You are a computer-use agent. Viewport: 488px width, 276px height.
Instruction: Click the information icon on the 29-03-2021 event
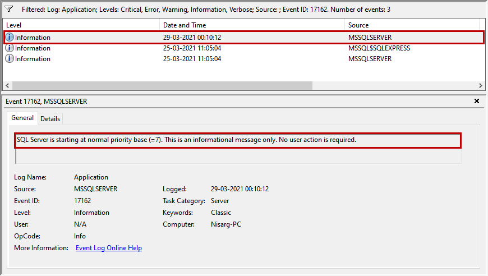tap(10, 38)
